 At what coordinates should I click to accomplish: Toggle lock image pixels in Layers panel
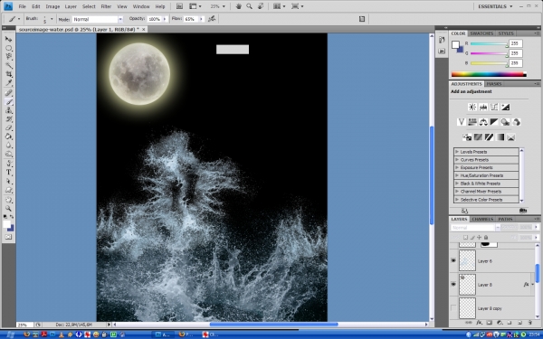click(x=472, y=237)
